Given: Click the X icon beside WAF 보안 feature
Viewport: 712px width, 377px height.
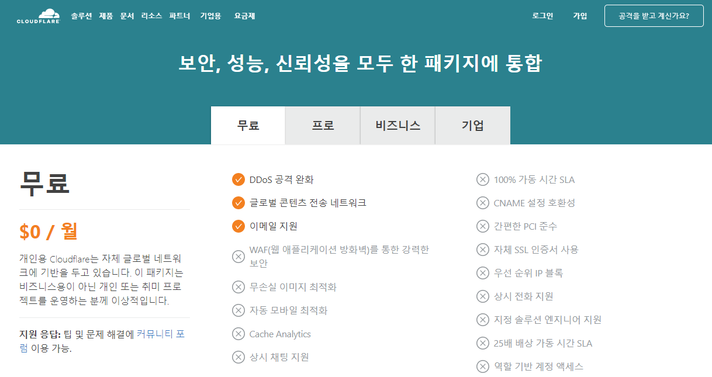Looking at the screenshot, I should (239, 257).
